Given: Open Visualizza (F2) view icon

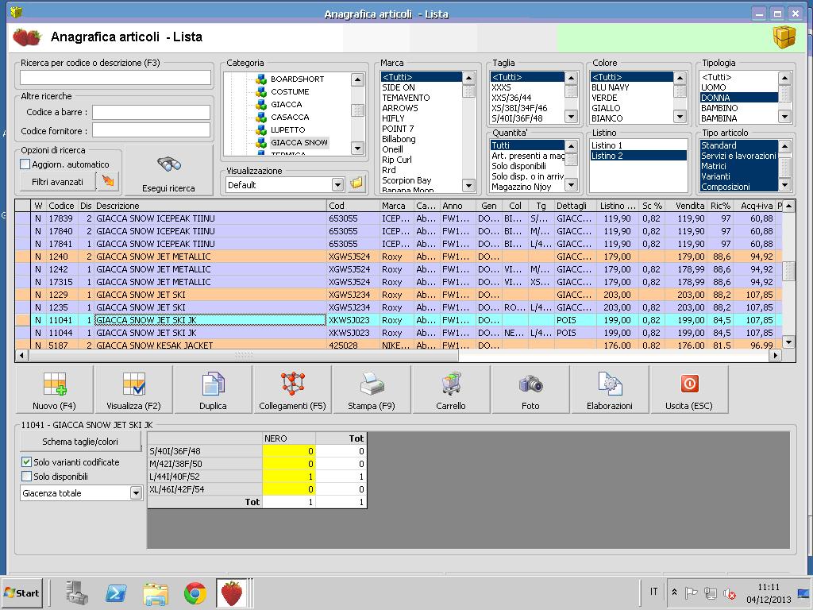Looking at the screenshot, I should click(133, 386).
